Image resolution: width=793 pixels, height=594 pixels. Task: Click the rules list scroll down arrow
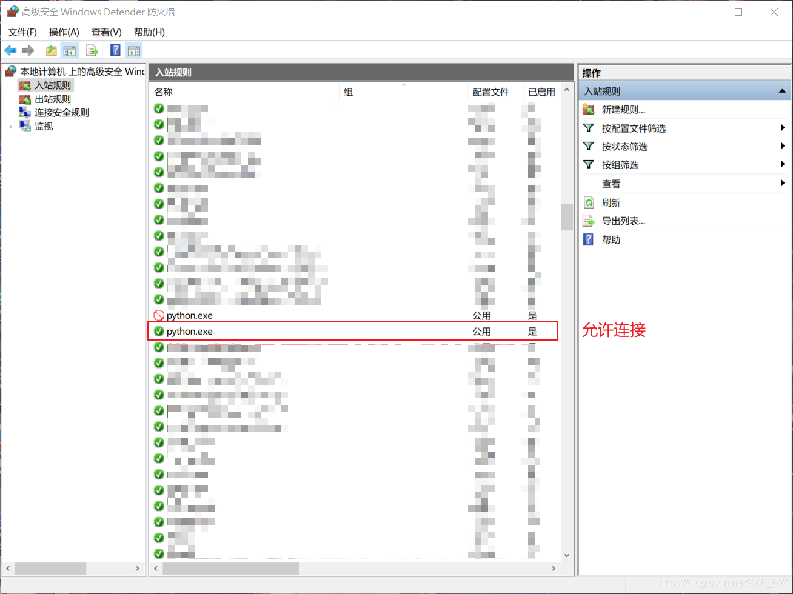coord(567,555)
